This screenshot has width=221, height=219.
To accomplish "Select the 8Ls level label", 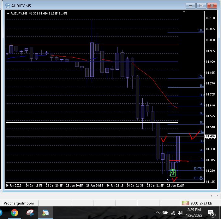I will (201, 95).
